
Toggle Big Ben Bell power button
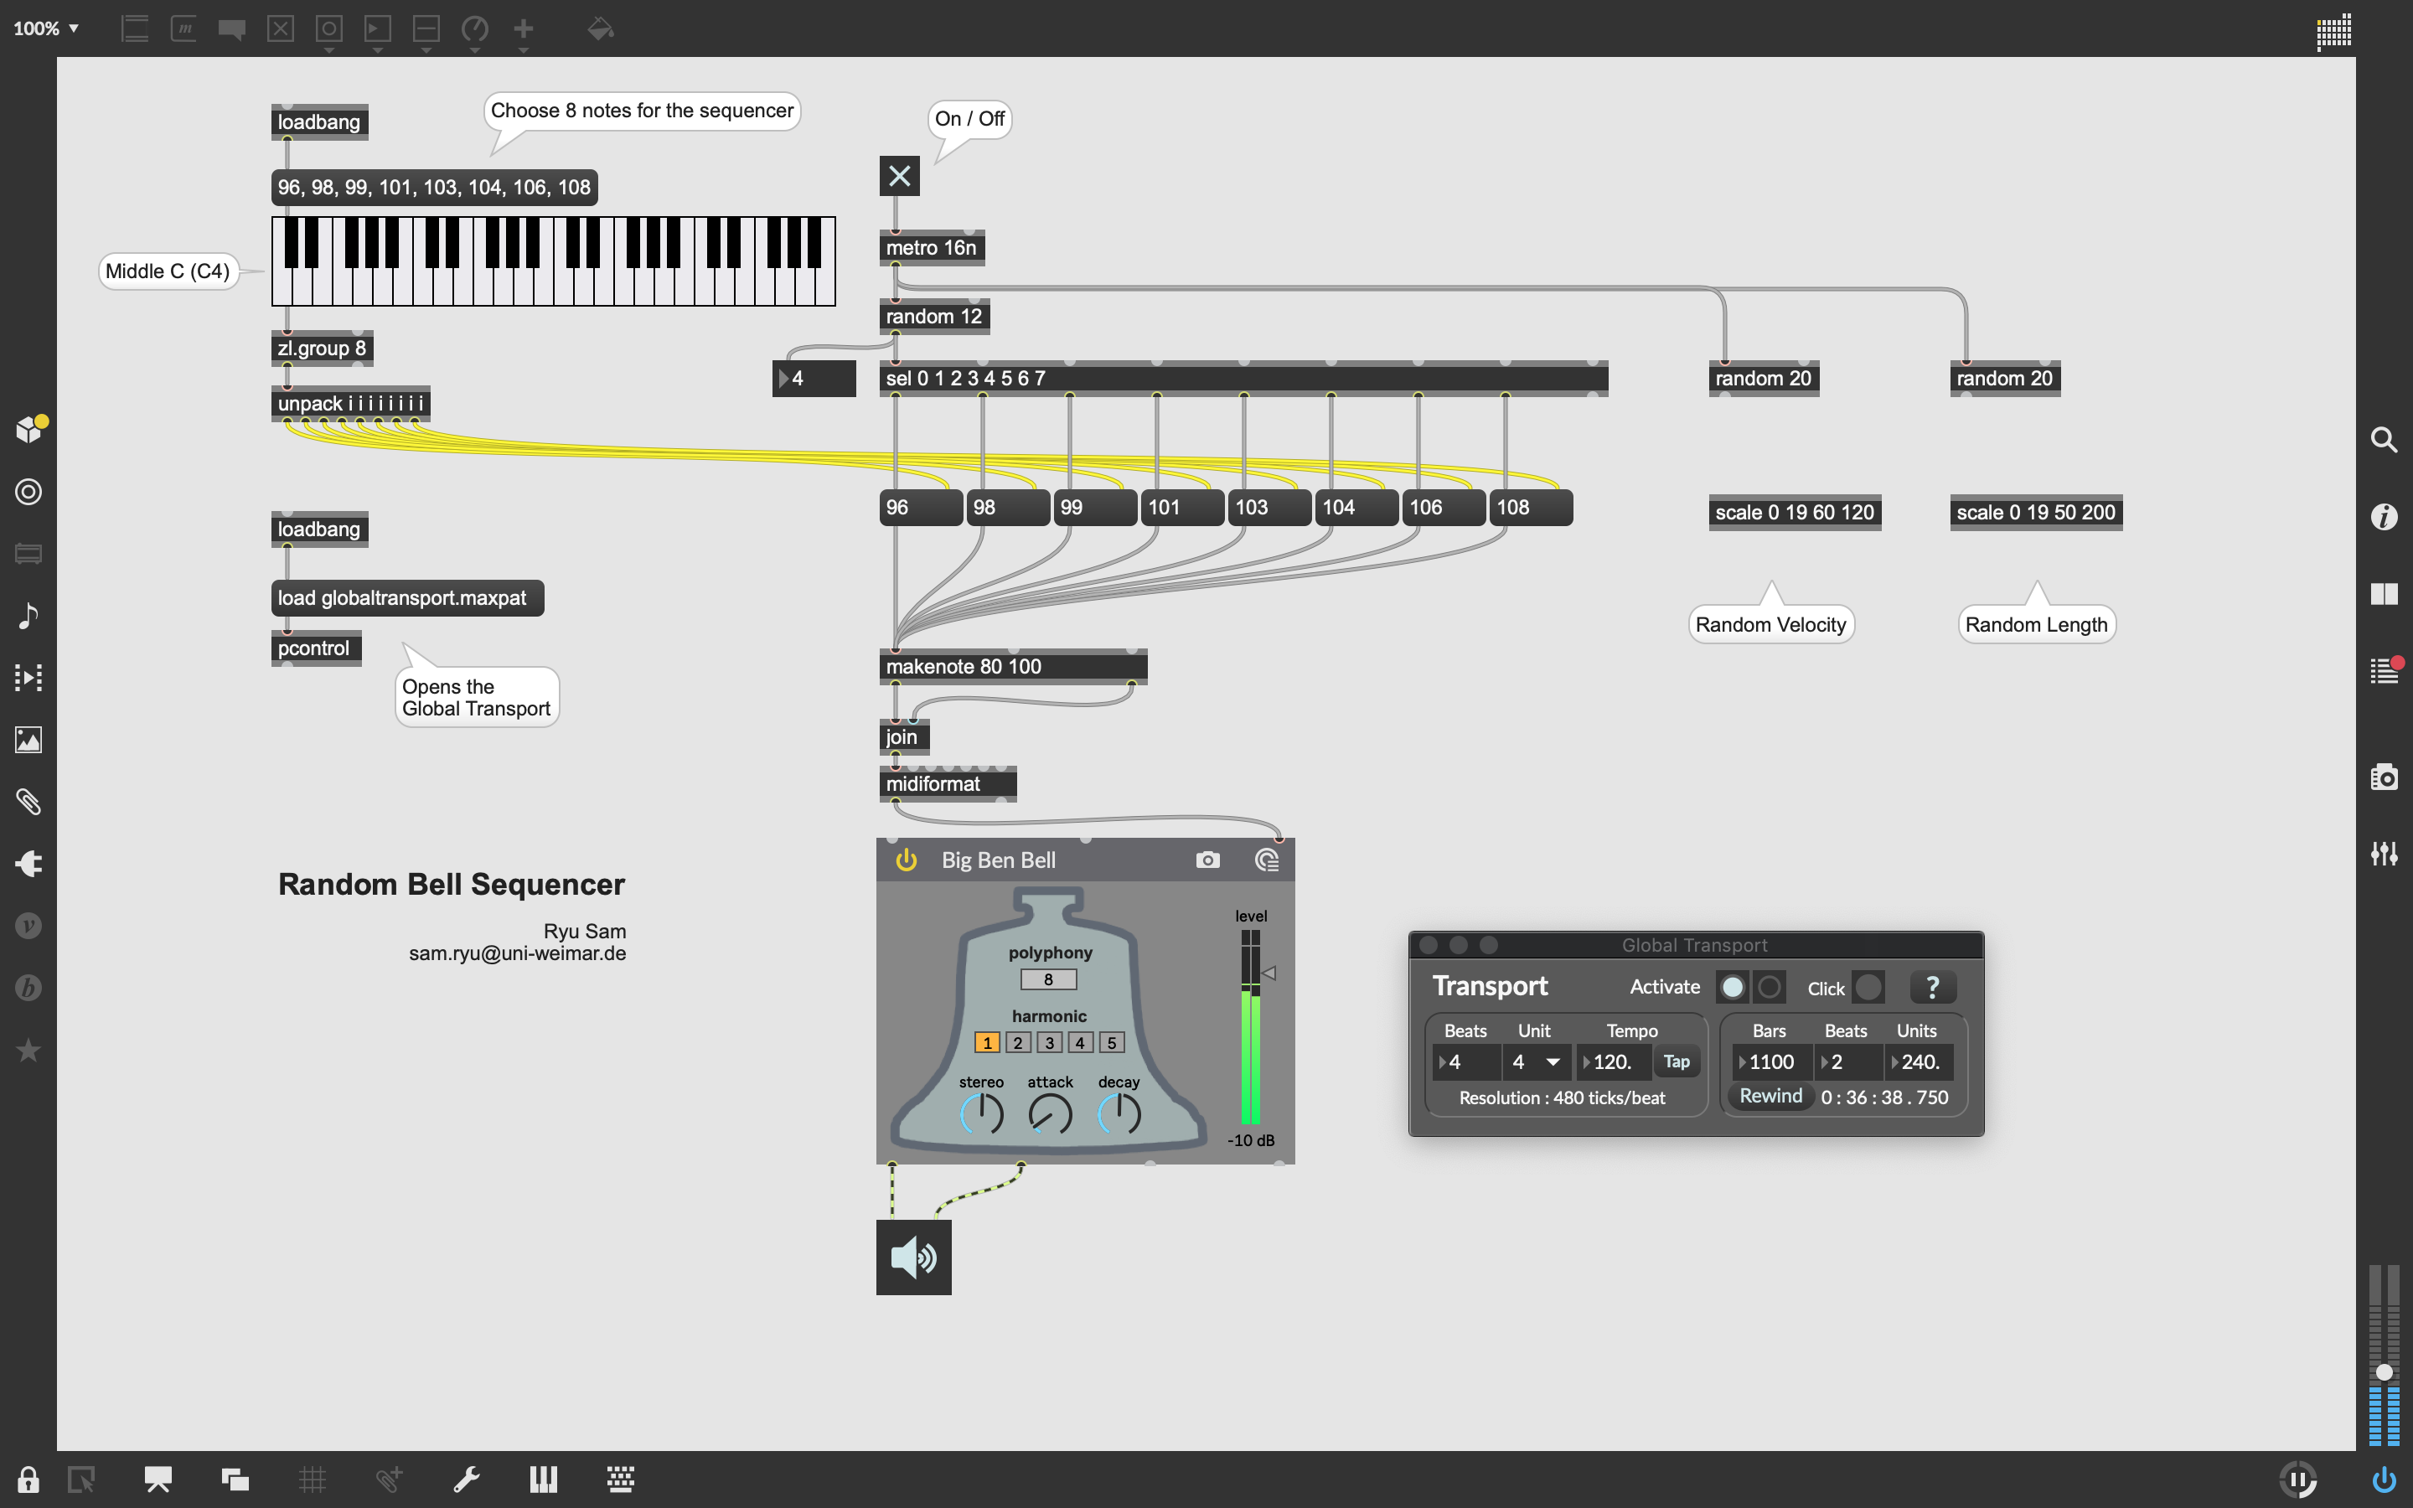[x=907, y=860]
